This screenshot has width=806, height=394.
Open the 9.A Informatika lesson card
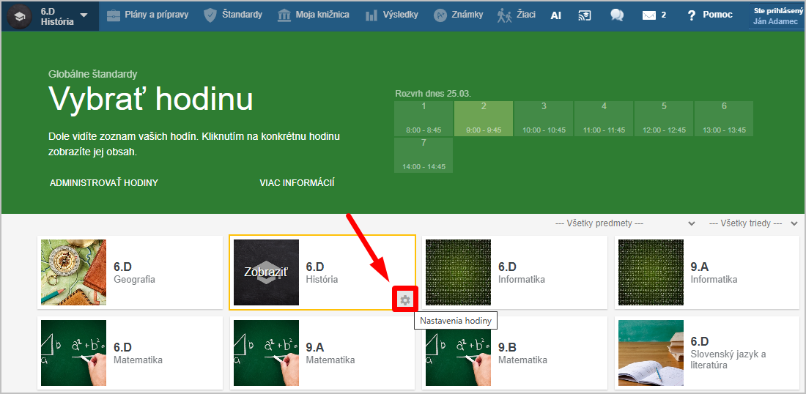tap(706, 272)
